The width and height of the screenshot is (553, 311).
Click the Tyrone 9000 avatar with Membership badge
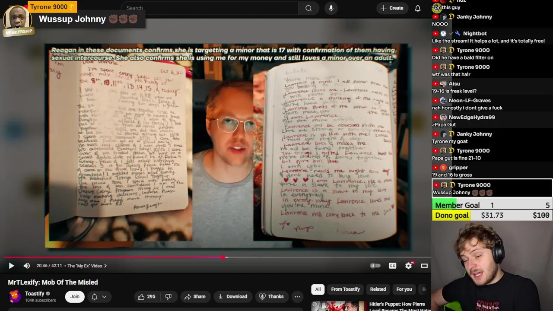tap(18, 20)
